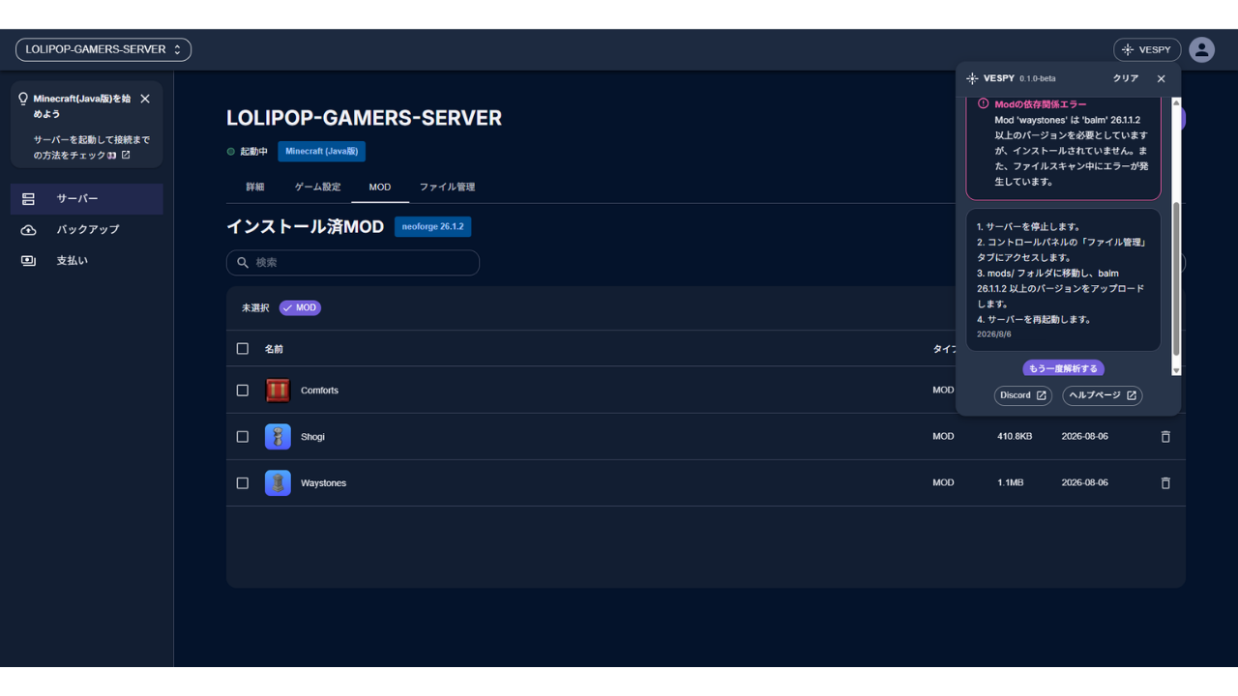
Task: Click the scroll-up arrow in VESPY panel
Action: click(x=1176, y=102)
